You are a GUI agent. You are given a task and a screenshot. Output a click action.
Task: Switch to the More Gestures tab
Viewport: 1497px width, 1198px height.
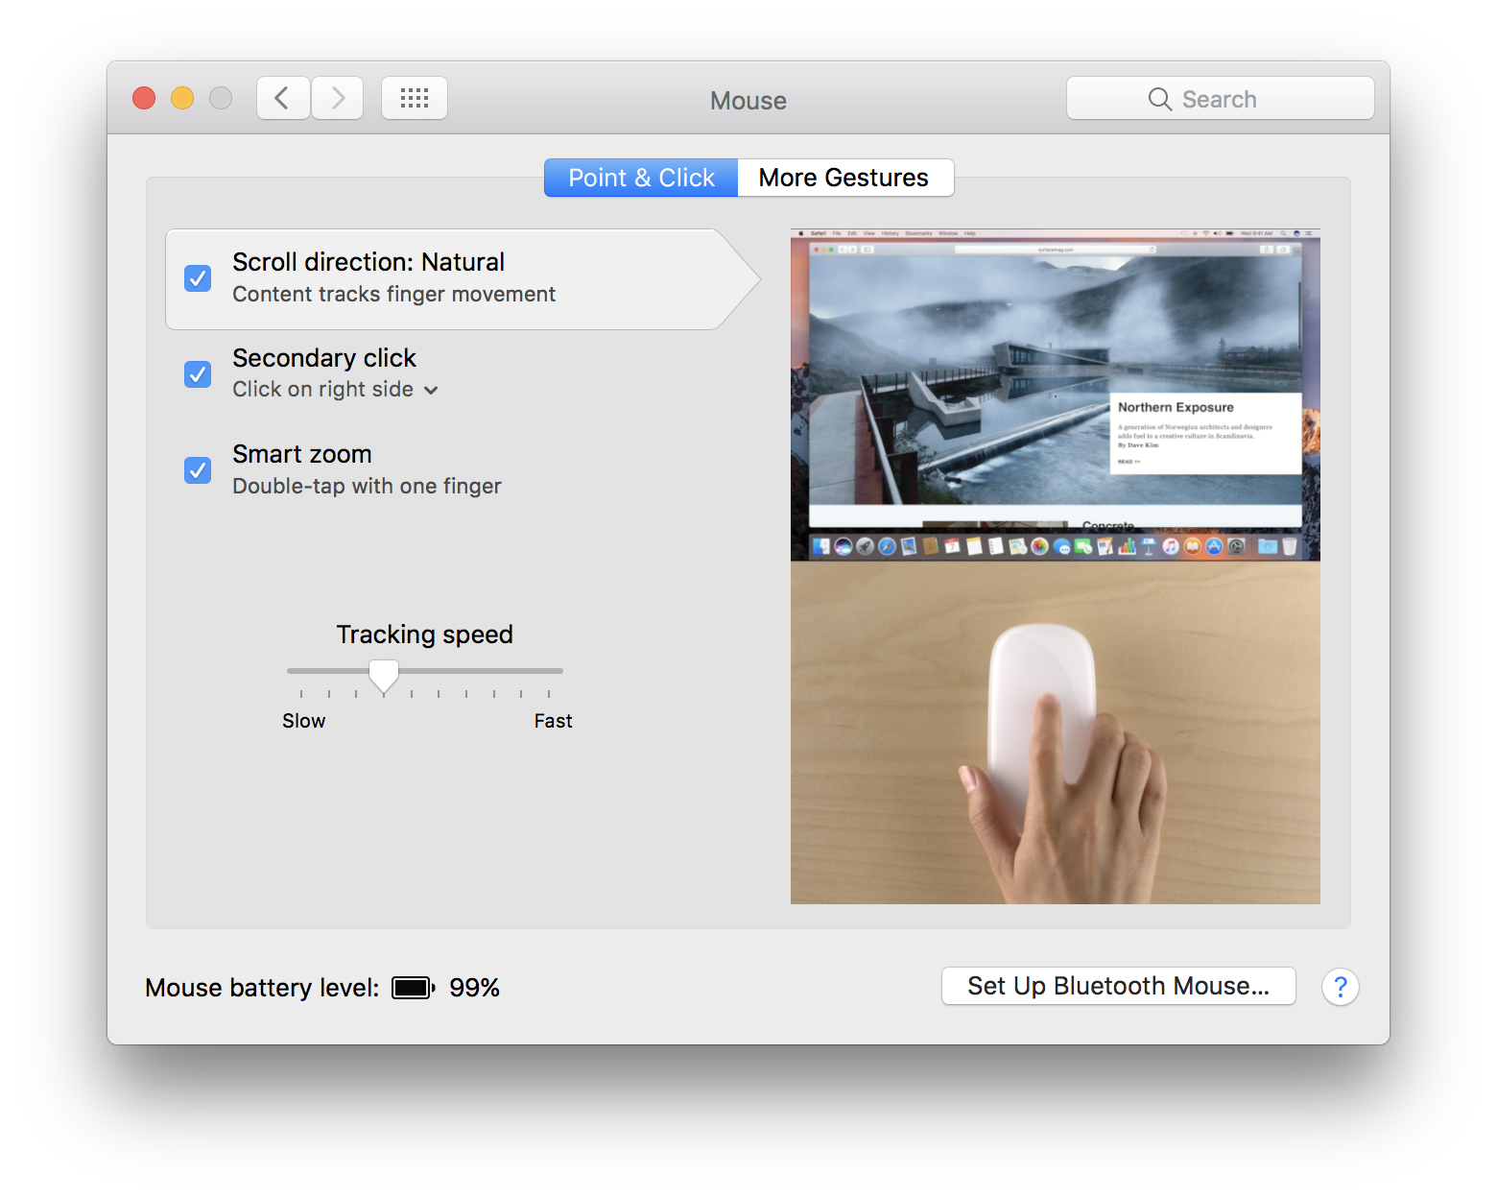point(844,178)
